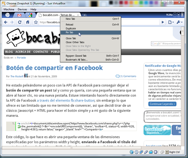188x158 pixels.
Task: Click the shared folders status icon
Action: click(151, 152)
